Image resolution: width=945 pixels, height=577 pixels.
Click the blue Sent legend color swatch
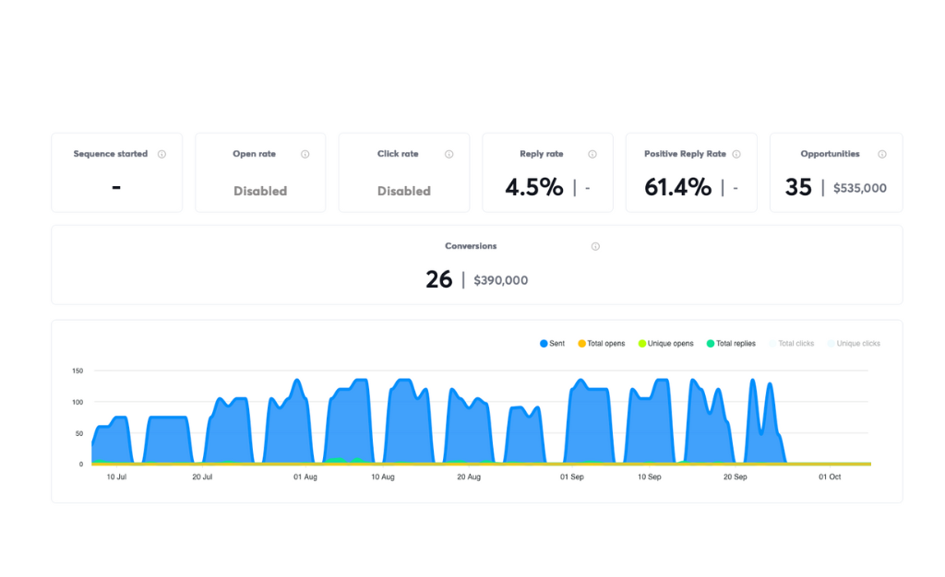[x=544, y=343]
